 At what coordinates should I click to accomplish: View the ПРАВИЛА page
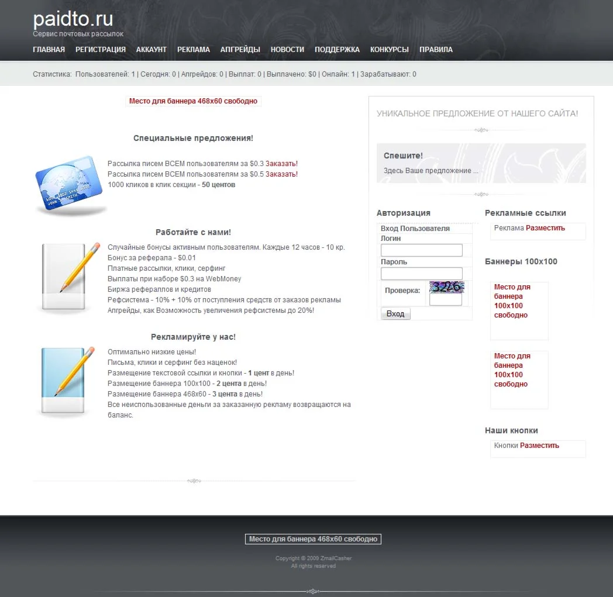pyautogui.click(x=436, y=50)
